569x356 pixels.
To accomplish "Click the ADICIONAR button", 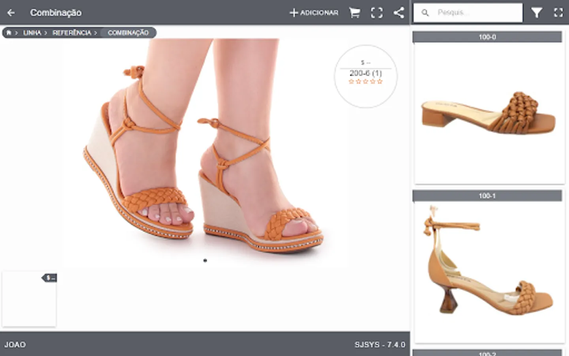I will click(x=314, y=13).
